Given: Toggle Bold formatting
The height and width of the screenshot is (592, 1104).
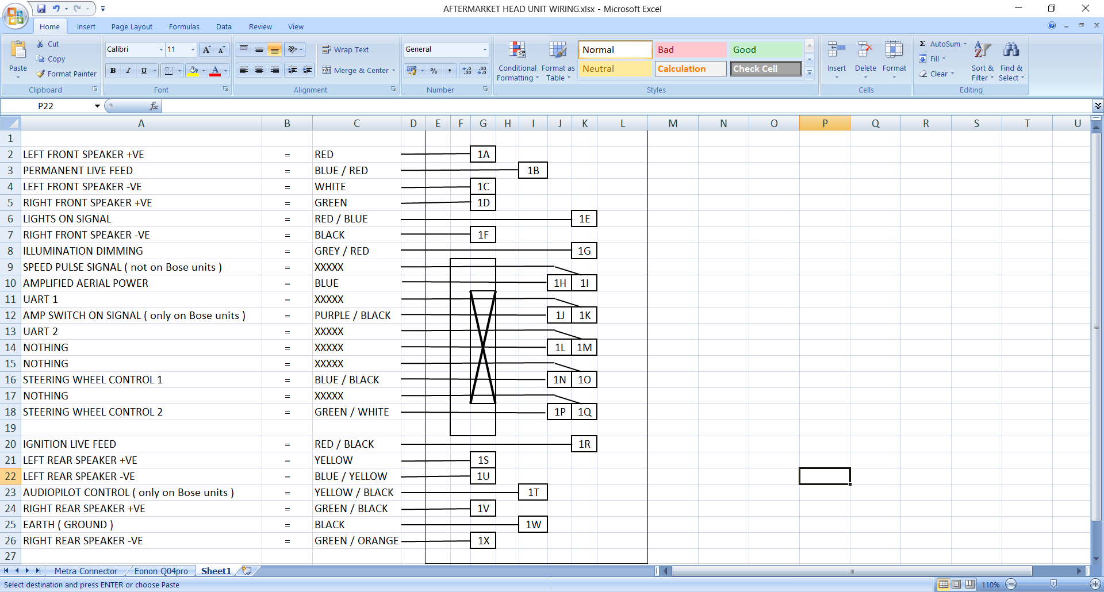Looking at the screenshot, I should [113, 71].
